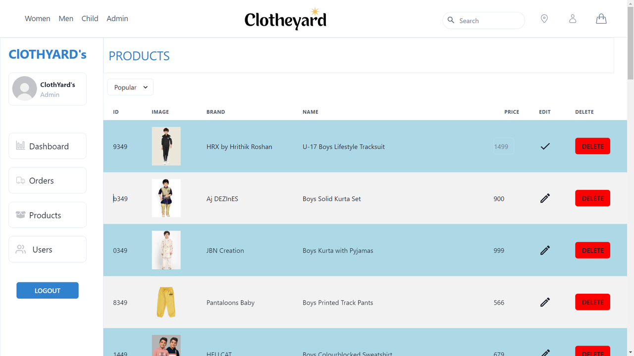This screenshot has height=356, width=634.
Task: Click the Users people icon
Action: tap(20, 249)
